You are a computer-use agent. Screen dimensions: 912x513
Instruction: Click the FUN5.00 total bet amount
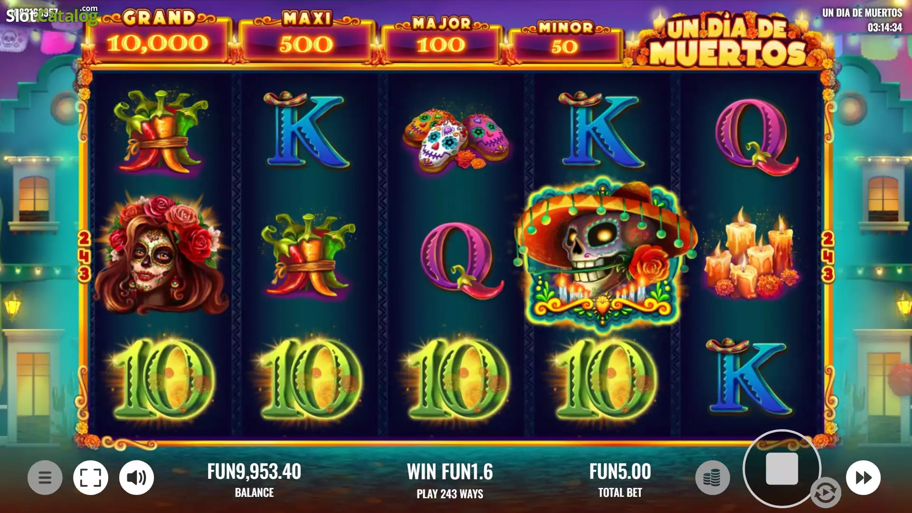coord(620,472)
